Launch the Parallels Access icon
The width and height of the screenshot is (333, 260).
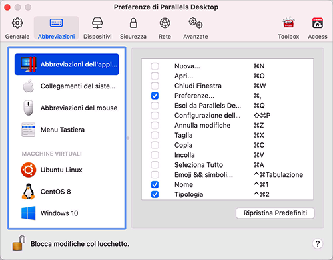(x=318, y=23)
